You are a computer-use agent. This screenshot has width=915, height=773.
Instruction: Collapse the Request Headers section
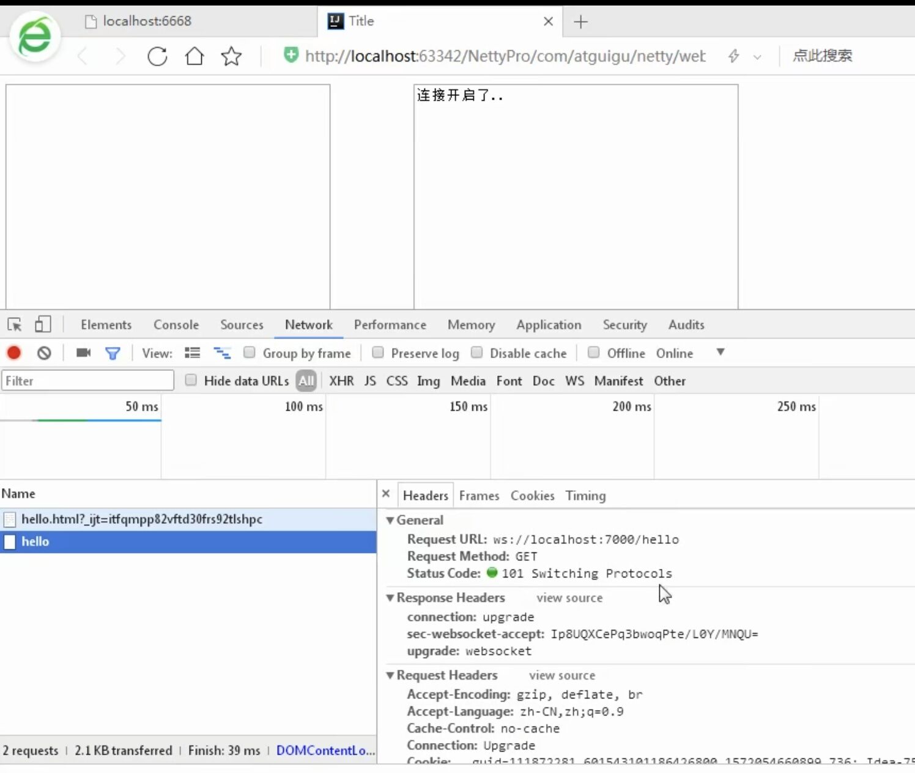pos(390,675)
